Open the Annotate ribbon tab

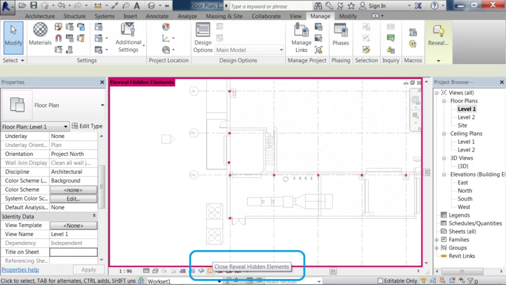point(157,16)
